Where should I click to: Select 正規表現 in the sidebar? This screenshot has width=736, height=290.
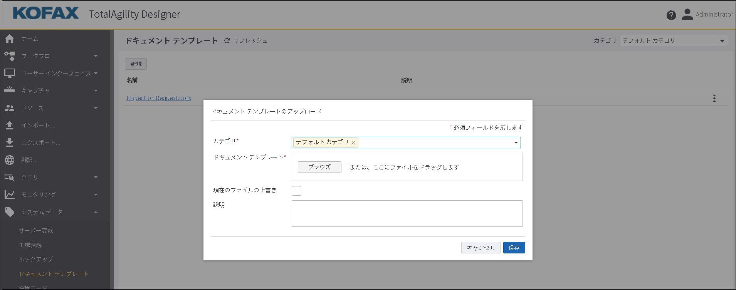point(30,245)
